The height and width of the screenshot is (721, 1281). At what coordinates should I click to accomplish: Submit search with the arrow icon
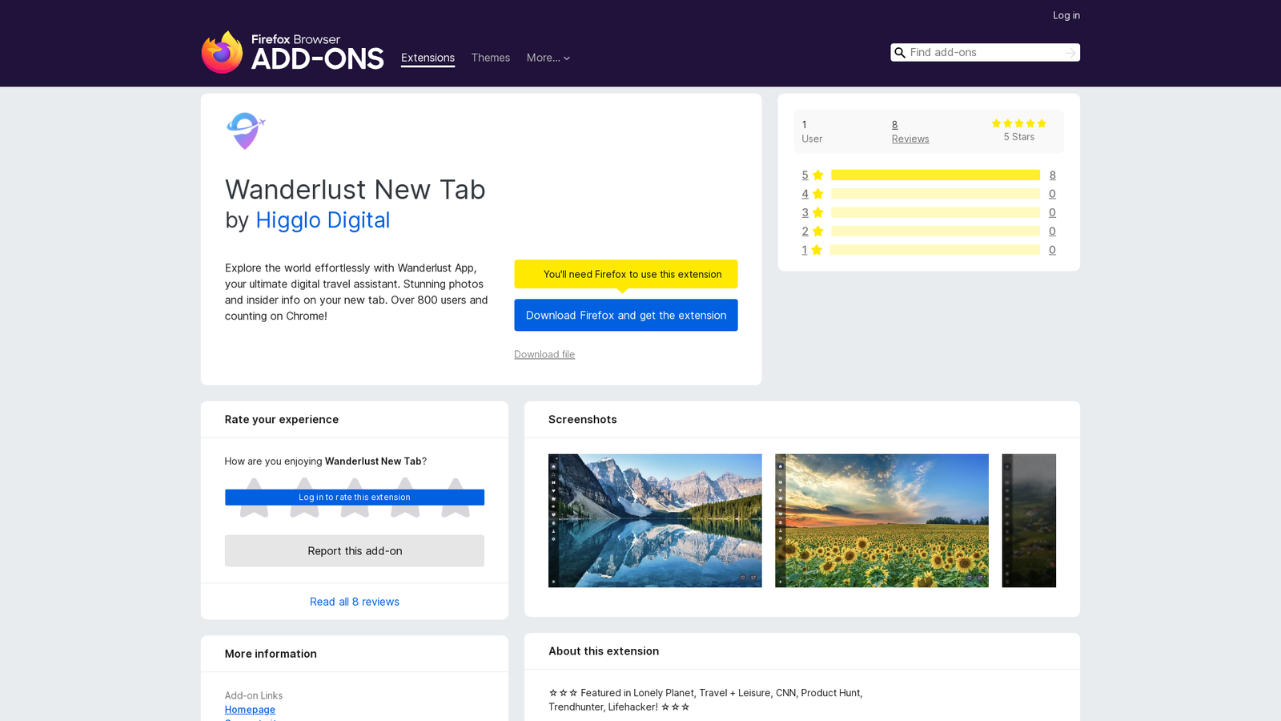1070,53
